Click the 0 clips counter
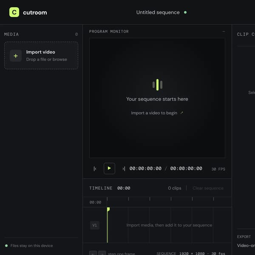The height and width of the screenshot is (255, 255). (x=175, y=188)
